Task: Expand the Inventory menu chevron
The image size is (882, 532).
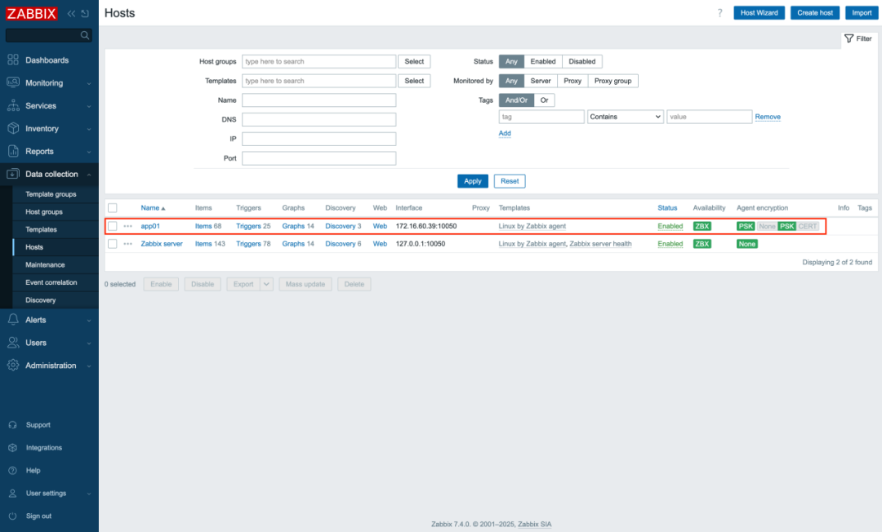Action: (89, 129)
